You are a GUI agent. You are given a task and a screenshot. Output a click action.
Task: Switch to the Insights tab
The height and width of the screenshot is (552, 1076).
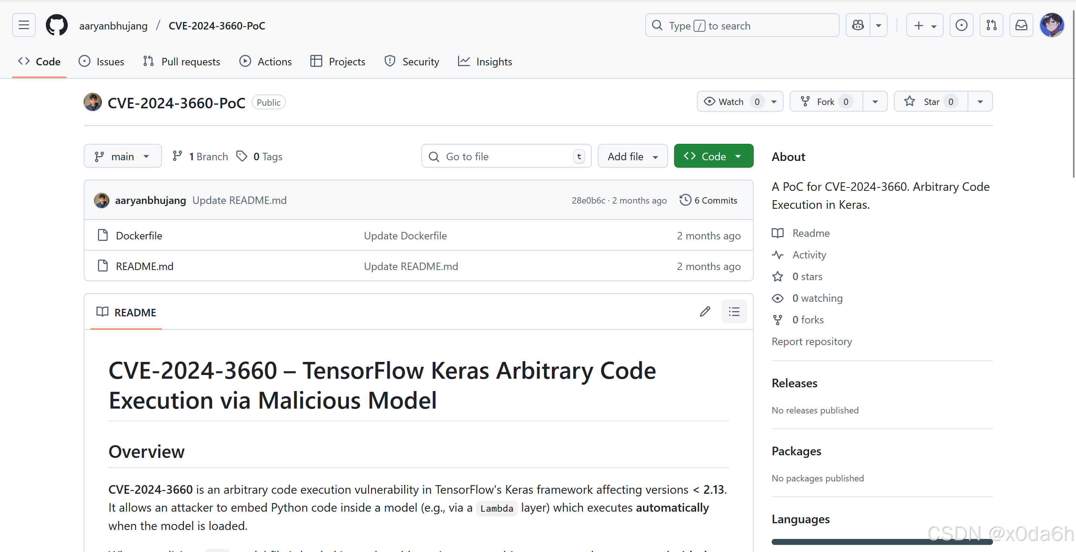(x=485, y=62)
